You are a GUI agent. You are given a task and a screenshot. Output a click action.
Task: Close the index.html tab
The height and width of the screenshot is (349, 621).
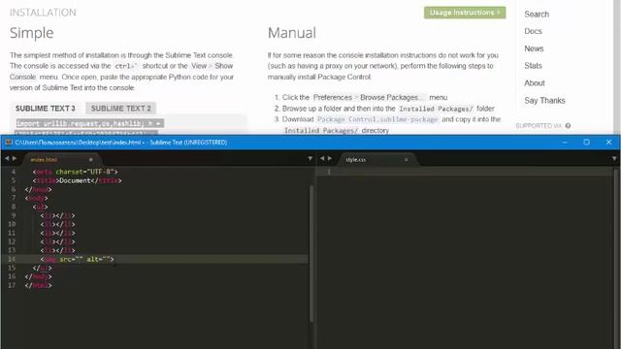point(90,159)
